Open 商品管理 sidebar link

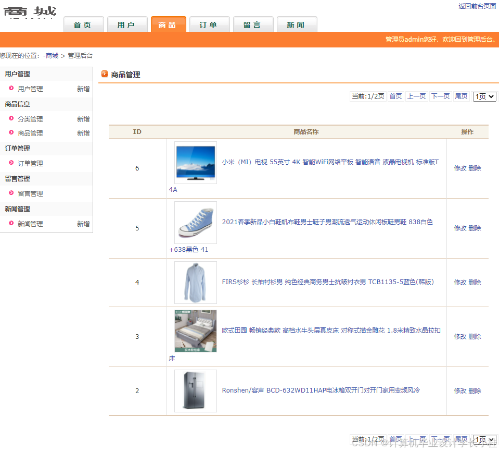point(30,133)
